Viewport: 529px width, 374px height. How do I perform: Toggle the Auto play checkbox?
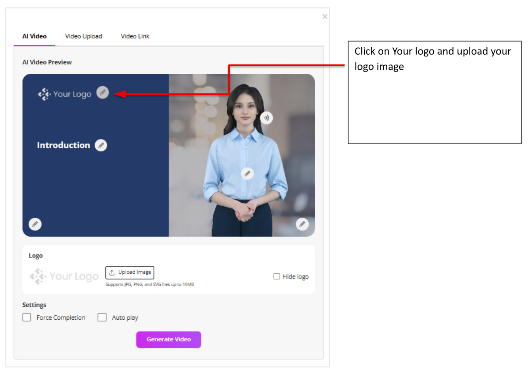pyautogui.click(x=102, y=317)
